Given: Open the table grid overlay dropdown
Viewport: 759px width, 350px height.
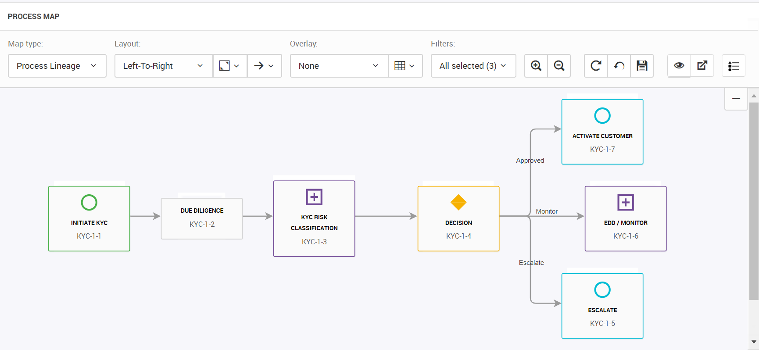Looking at the screenshot, I should [405, 66].
